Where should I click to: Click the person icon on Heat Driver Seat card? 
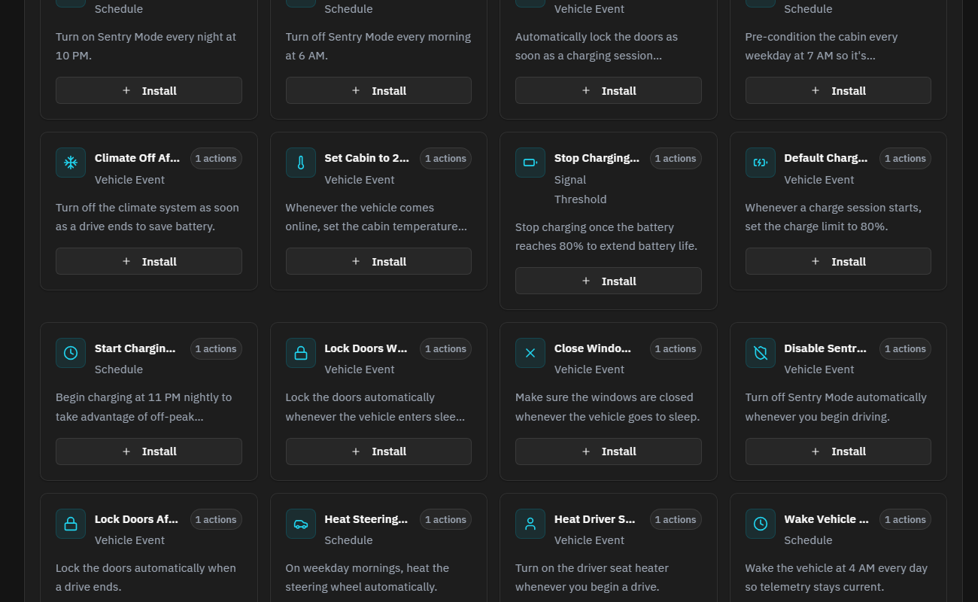coord(530,524)
